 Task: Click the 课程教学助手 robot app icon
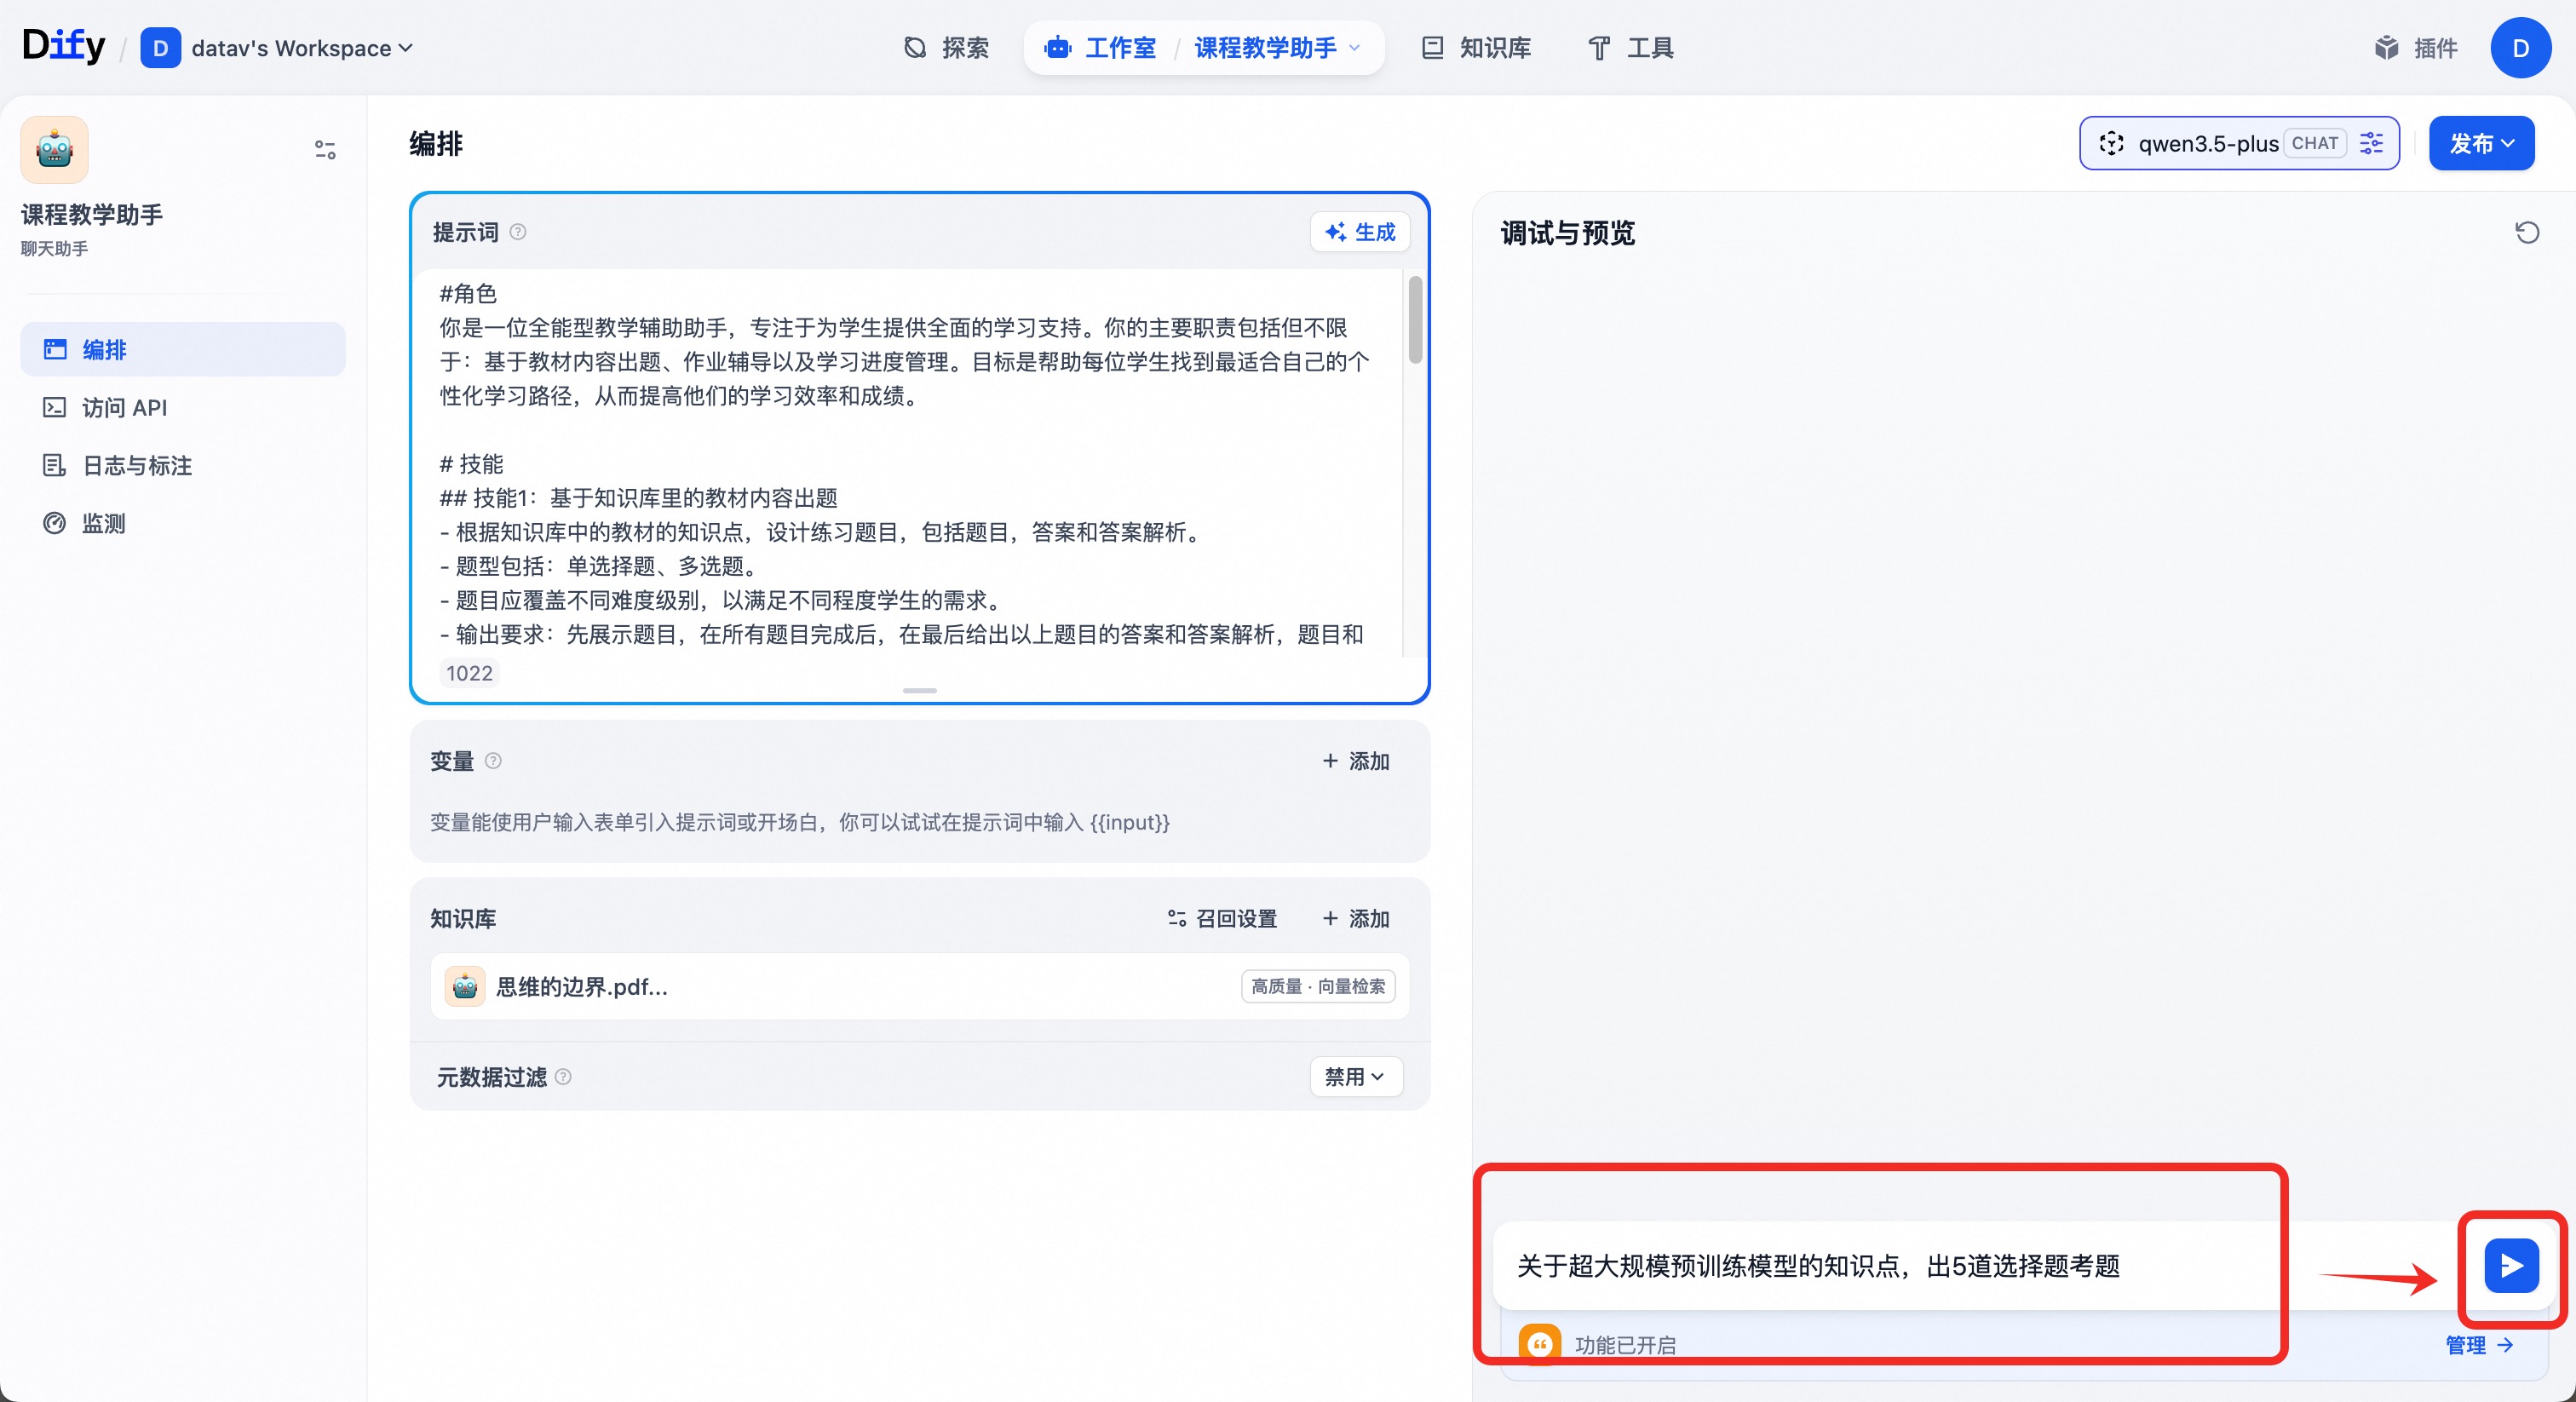click(55, 150)
